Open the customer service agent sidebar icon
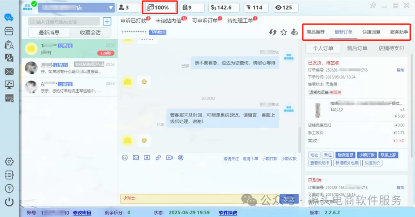Image resolution: width=415 pixels, height=217 pixels. (9, 58)
